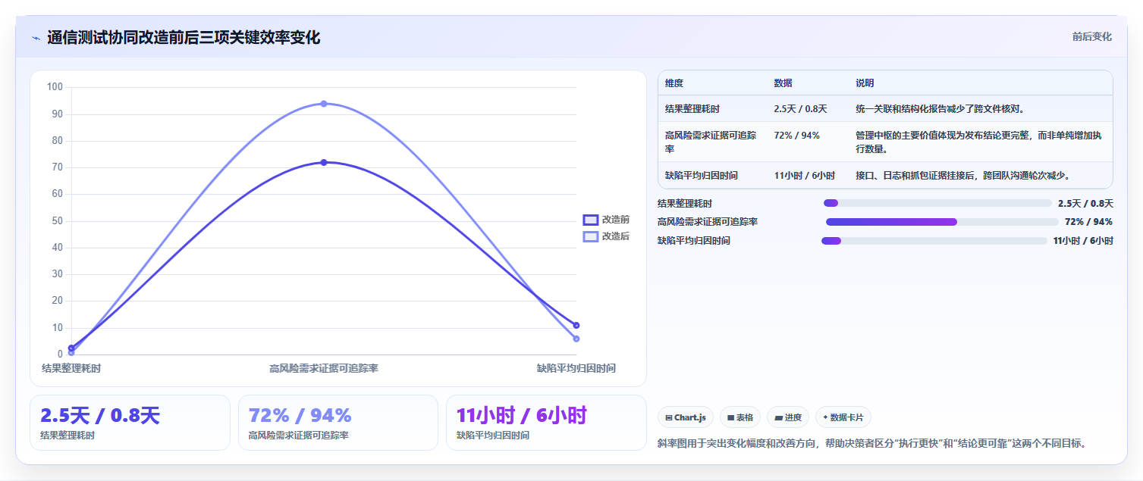Click the description starting 接口、日志和抓包证据
Image resolution: width=1143 pixels, height=481 pixels.
pyautogui.click(x=963, y=176)
